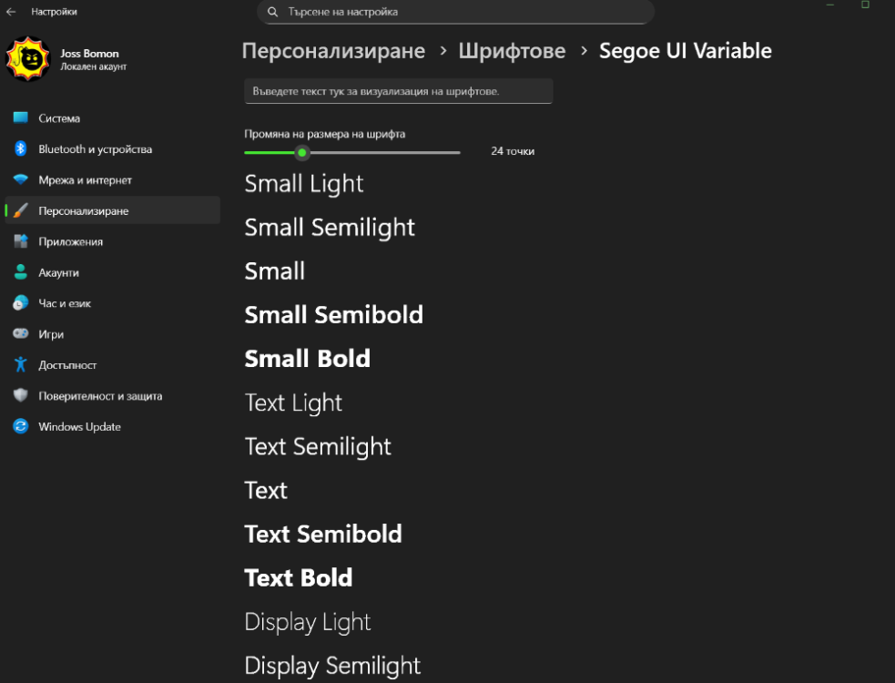Click in Търсене на настройка search field
Screen dimensions: 895x683
click(455, 12)
